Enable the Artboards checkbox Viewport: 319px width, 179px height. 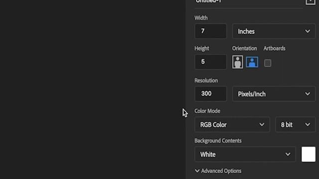coord(268,63)
